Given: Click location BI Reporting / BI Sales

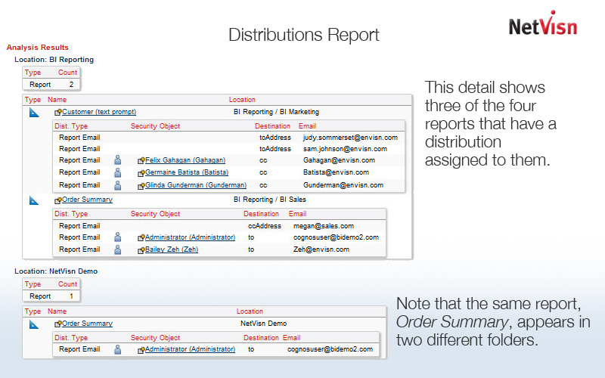Looking at the screenshot, I should 270,200.
